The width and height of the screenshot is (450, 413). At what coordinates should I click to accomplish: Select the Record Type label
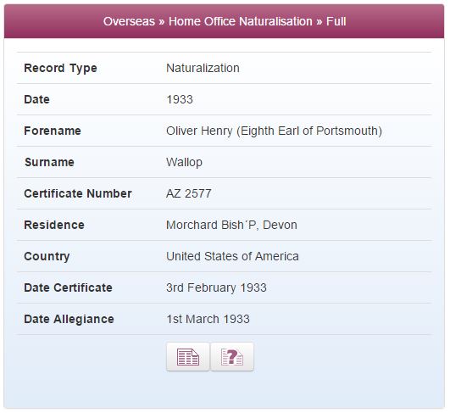tap(60, 69)
